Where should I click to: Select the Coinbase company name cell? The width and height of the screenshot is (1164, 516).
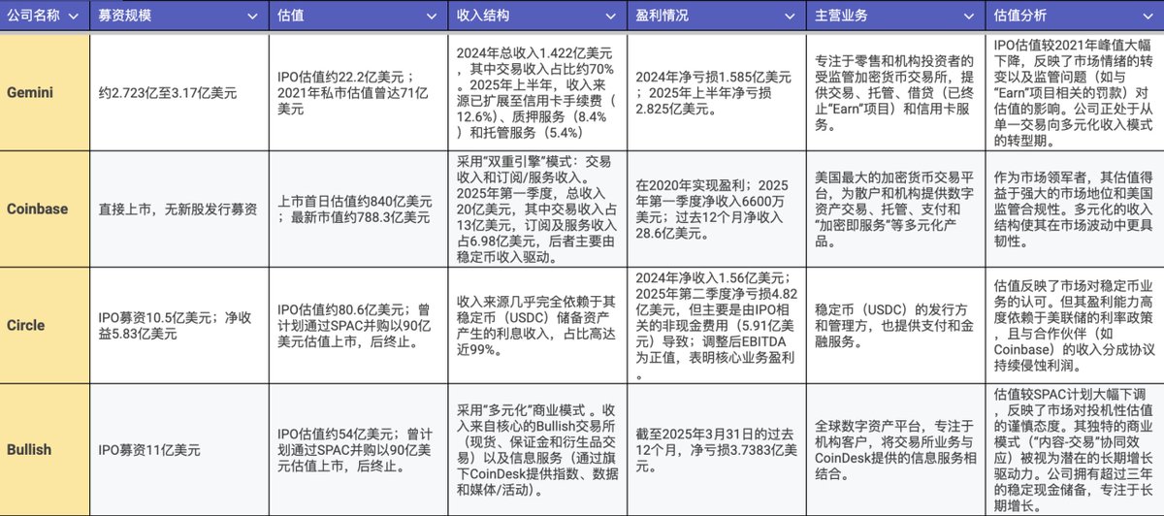(x=45, y=207)
